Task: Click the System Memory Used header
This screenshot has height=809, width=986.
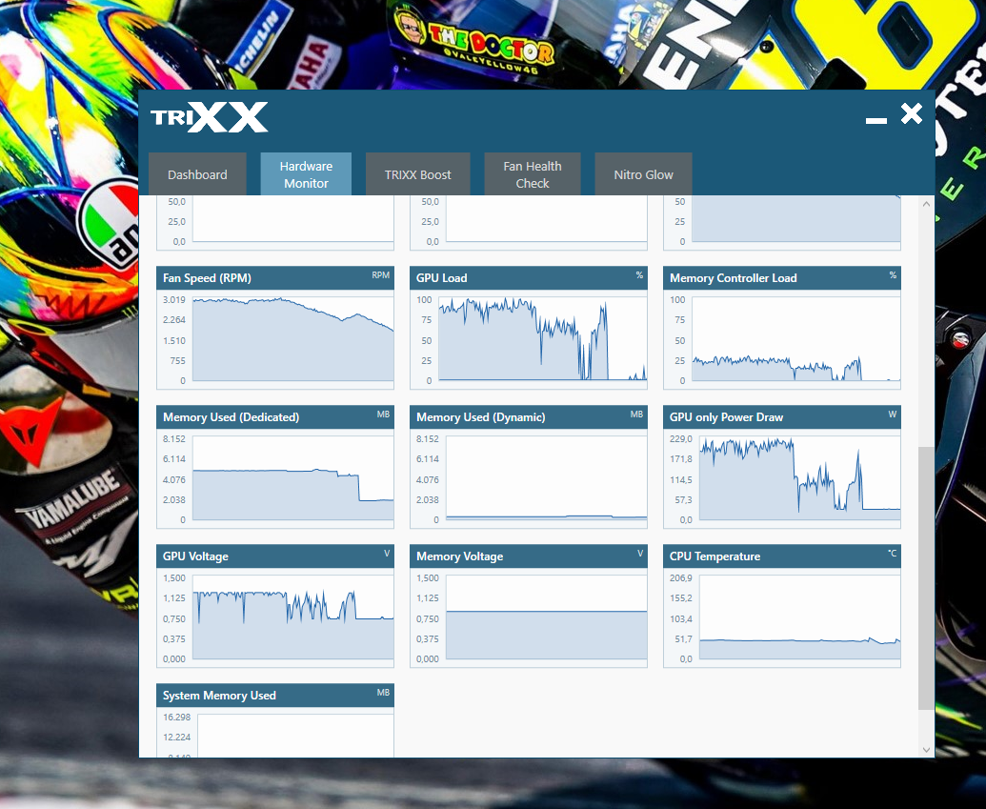Action: coord(275,696)
